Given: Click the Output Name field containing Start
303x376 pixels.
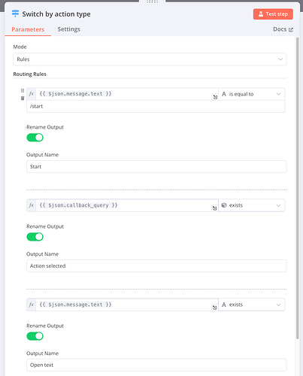Looking at the screenshot, I should point(156,167).
